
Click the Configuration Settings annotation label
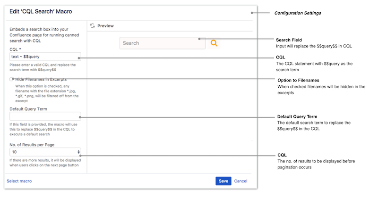tap(298, 13)
